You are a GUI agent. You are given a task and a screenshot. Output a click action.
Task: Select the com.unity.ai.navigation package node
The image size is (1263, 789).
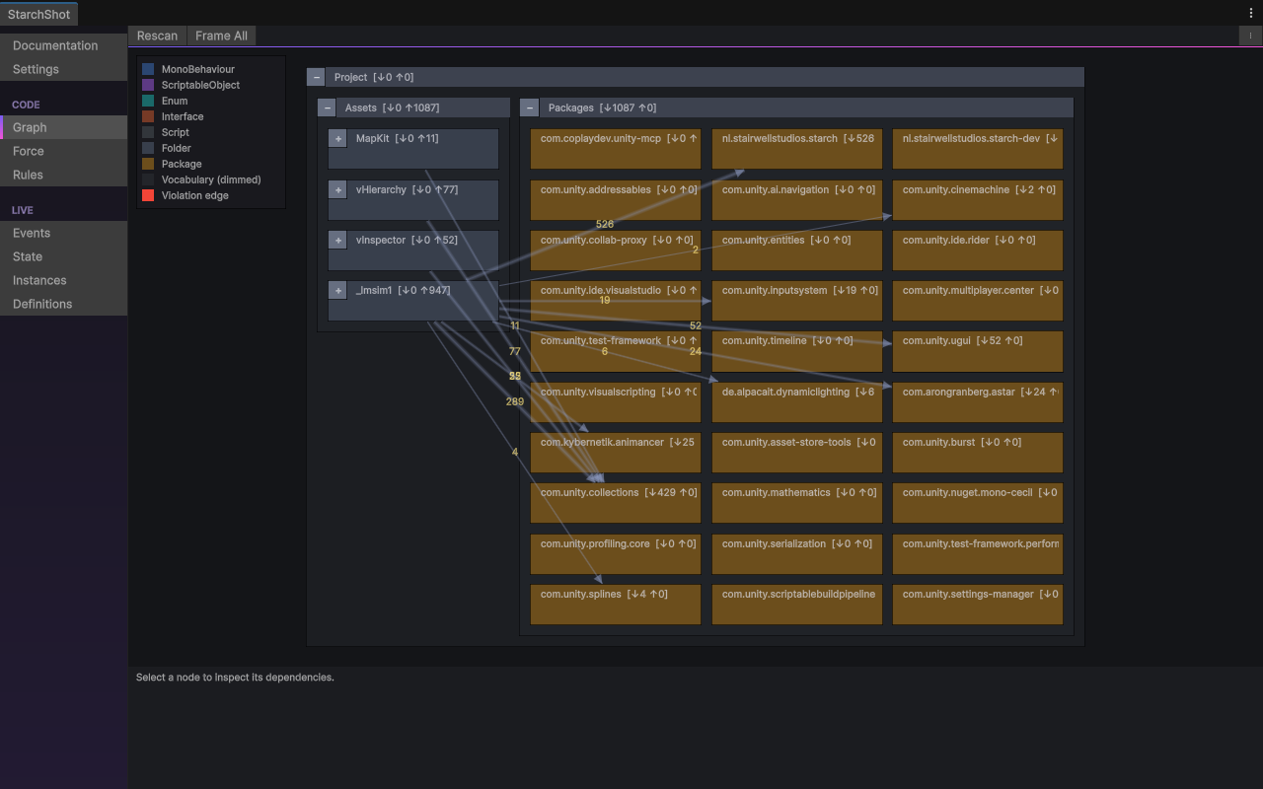point(797,199)
